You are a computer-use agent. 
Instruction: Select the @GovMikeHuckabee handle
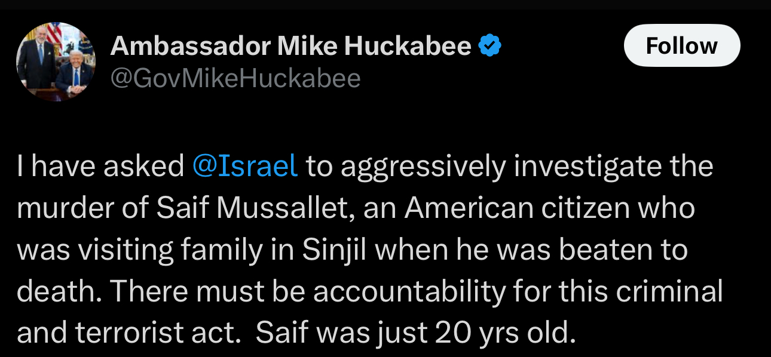click(235, 78)
